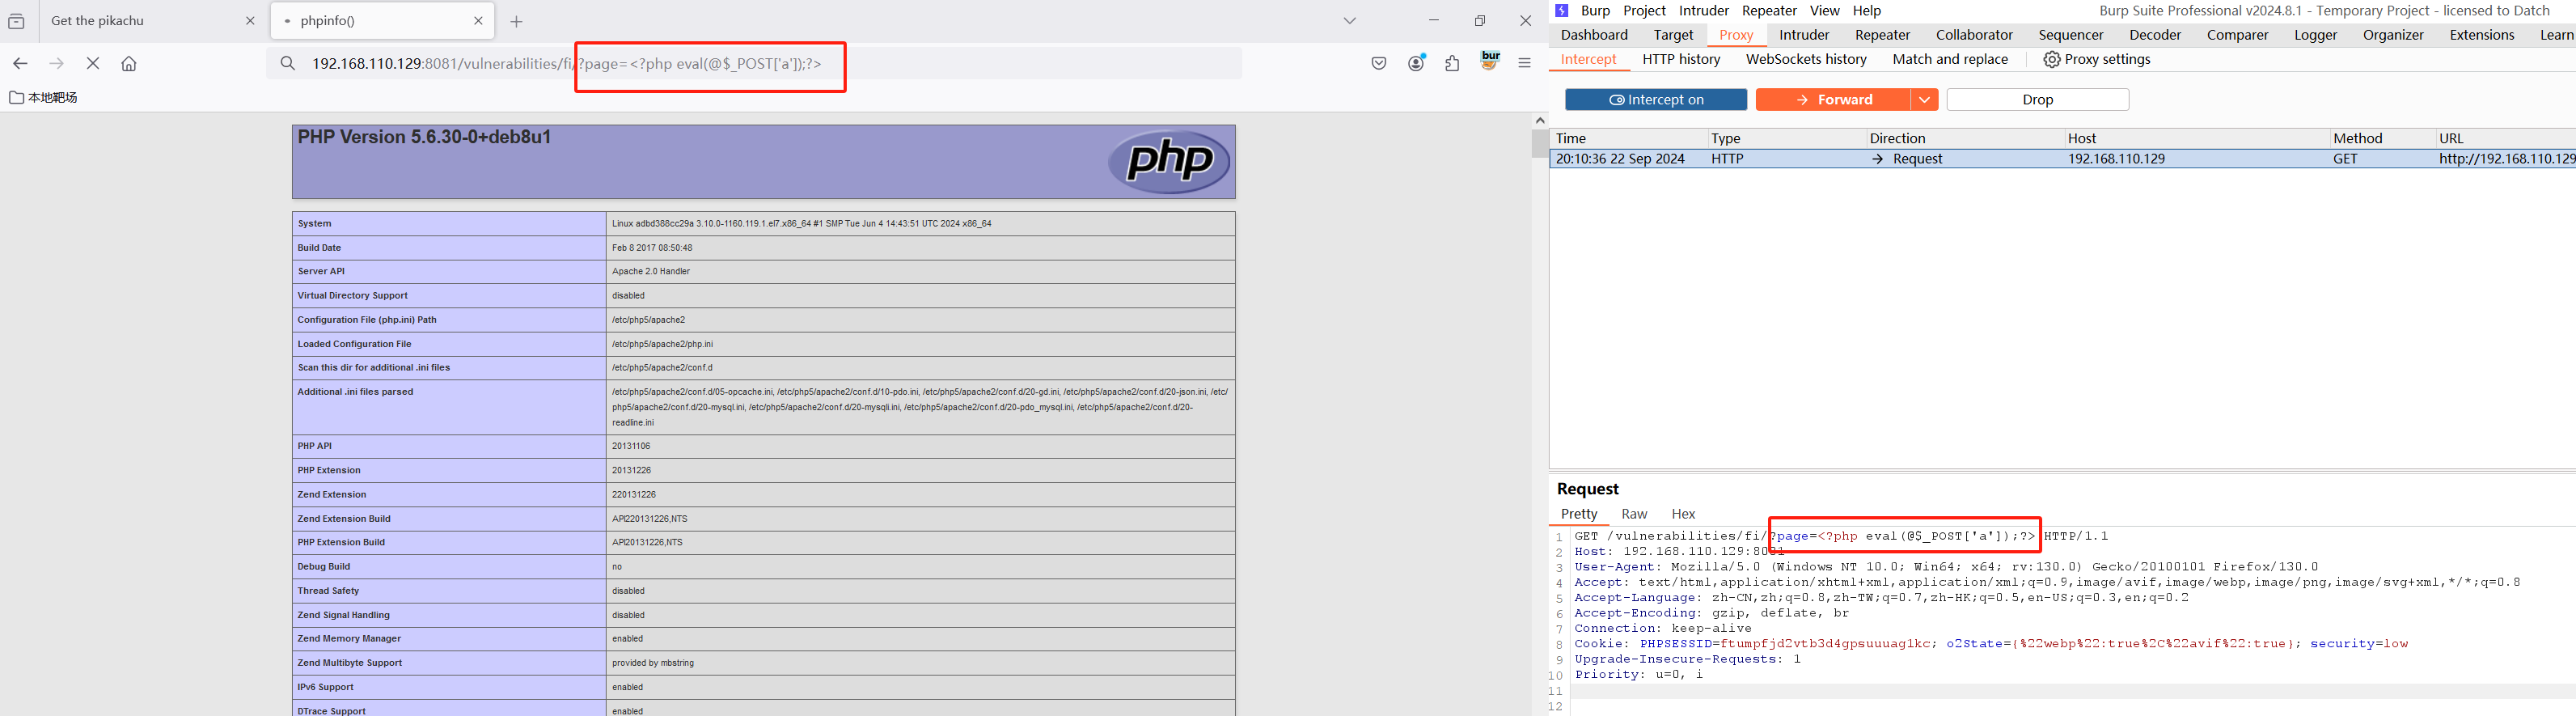Click the Firefox address bar URL field

(754, 63)
